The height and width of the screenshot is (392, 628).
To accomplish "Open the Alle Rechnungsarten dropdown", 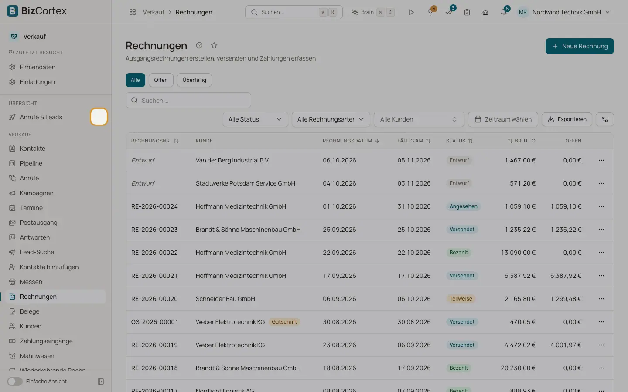I will click(331, 119).
